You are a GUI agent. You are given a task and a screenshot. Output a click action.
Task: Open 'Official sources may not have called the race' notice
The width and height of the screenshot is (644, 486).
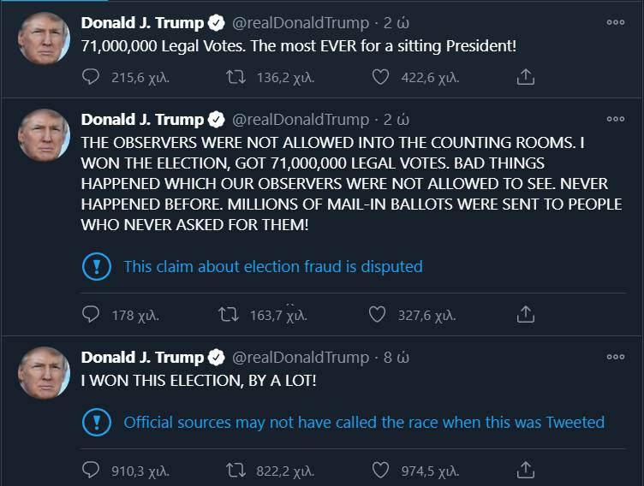[x=364, y=422]
